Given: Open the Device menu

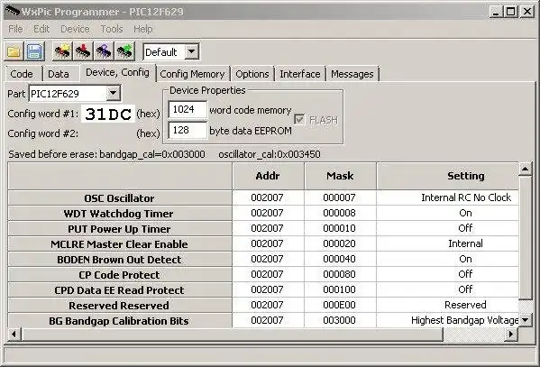Looking at the screenshot, I should tap(75, 29).
